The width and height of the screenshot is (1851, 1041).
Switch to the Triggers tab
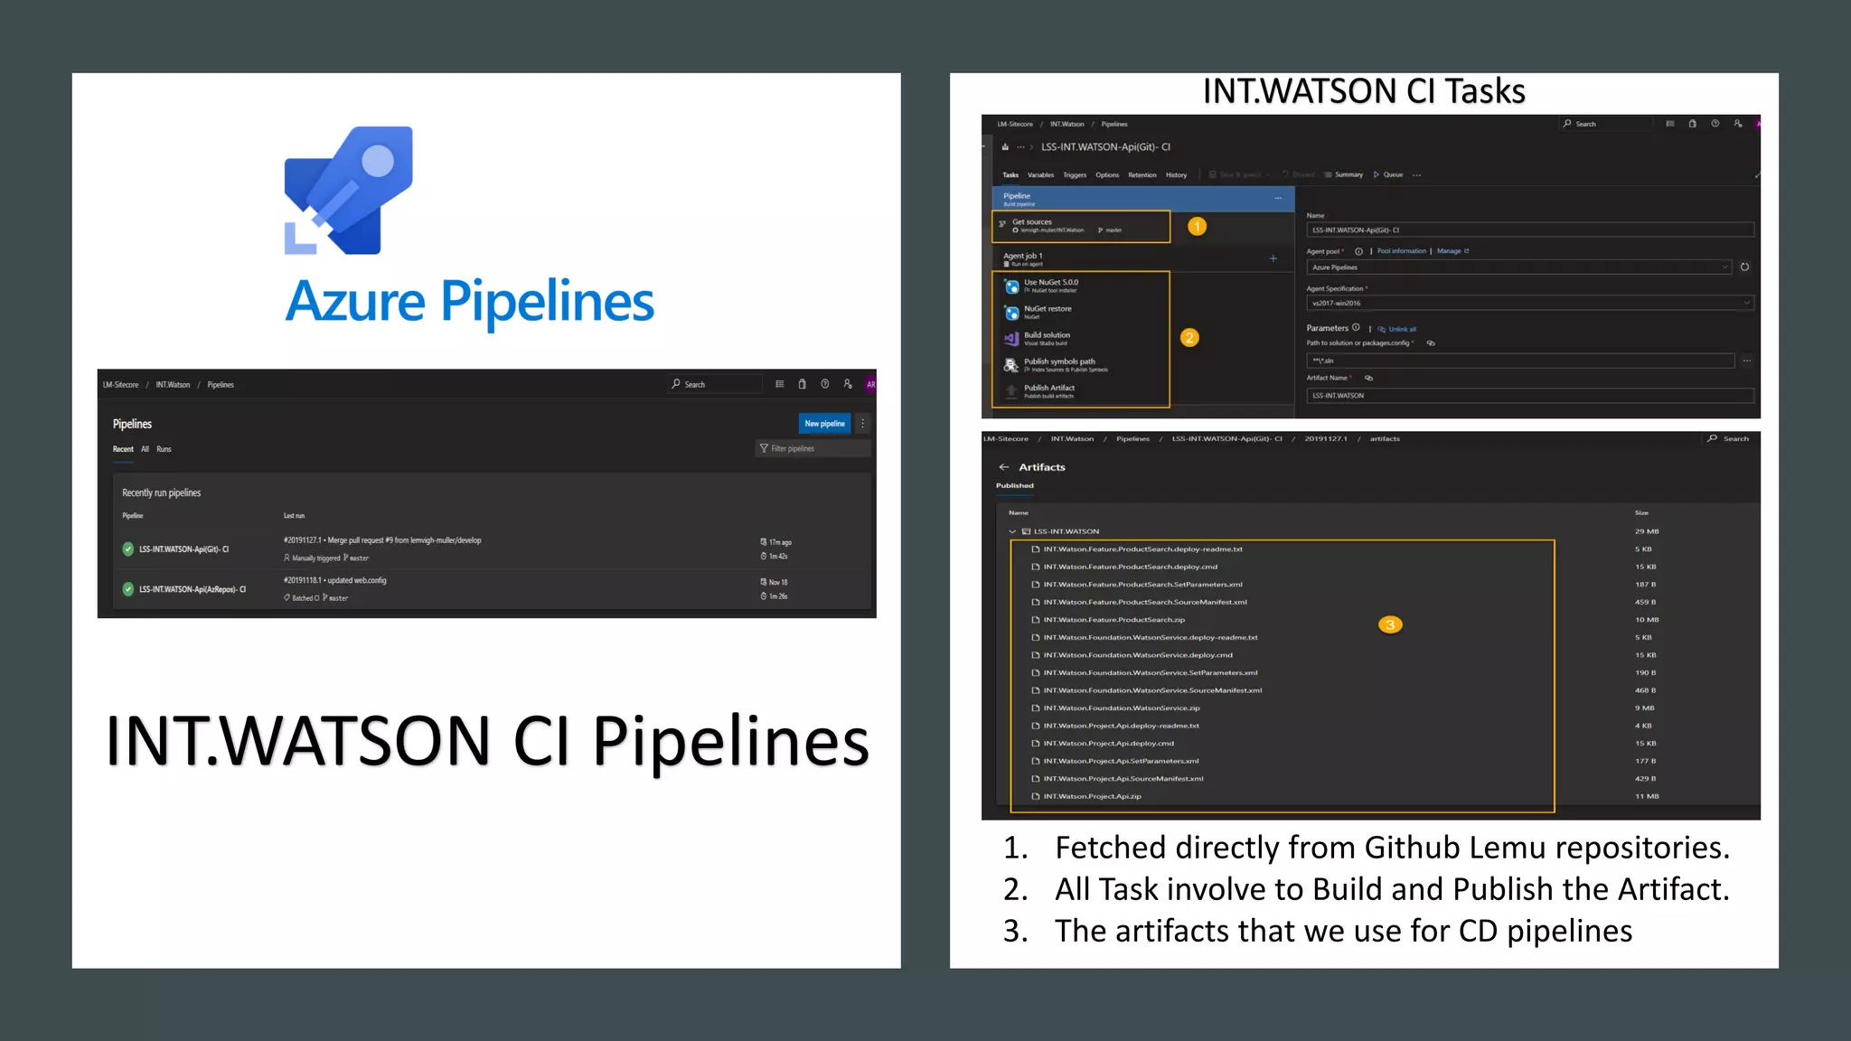point(1075,175)
